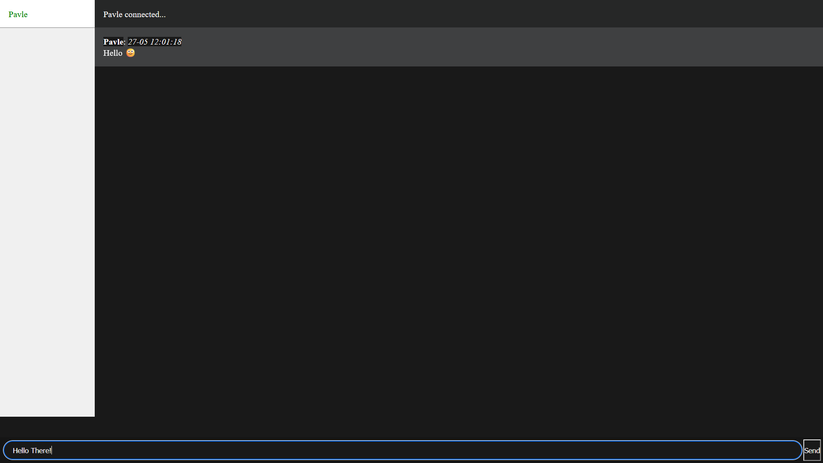Click the Hello message text
Viewport: 823px width, 463px height.
pyautogui.click(x=113, y=53)
